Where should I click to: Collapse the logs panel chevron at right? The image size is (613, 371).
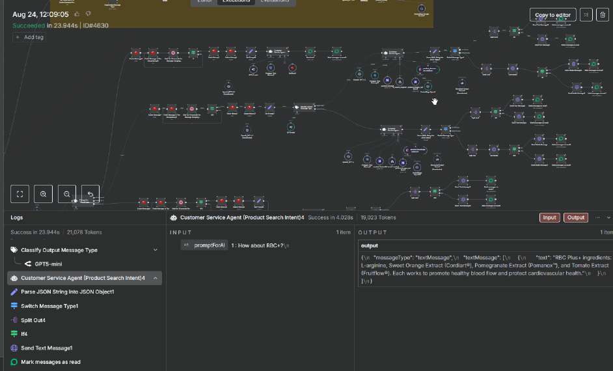pos(608,217)
